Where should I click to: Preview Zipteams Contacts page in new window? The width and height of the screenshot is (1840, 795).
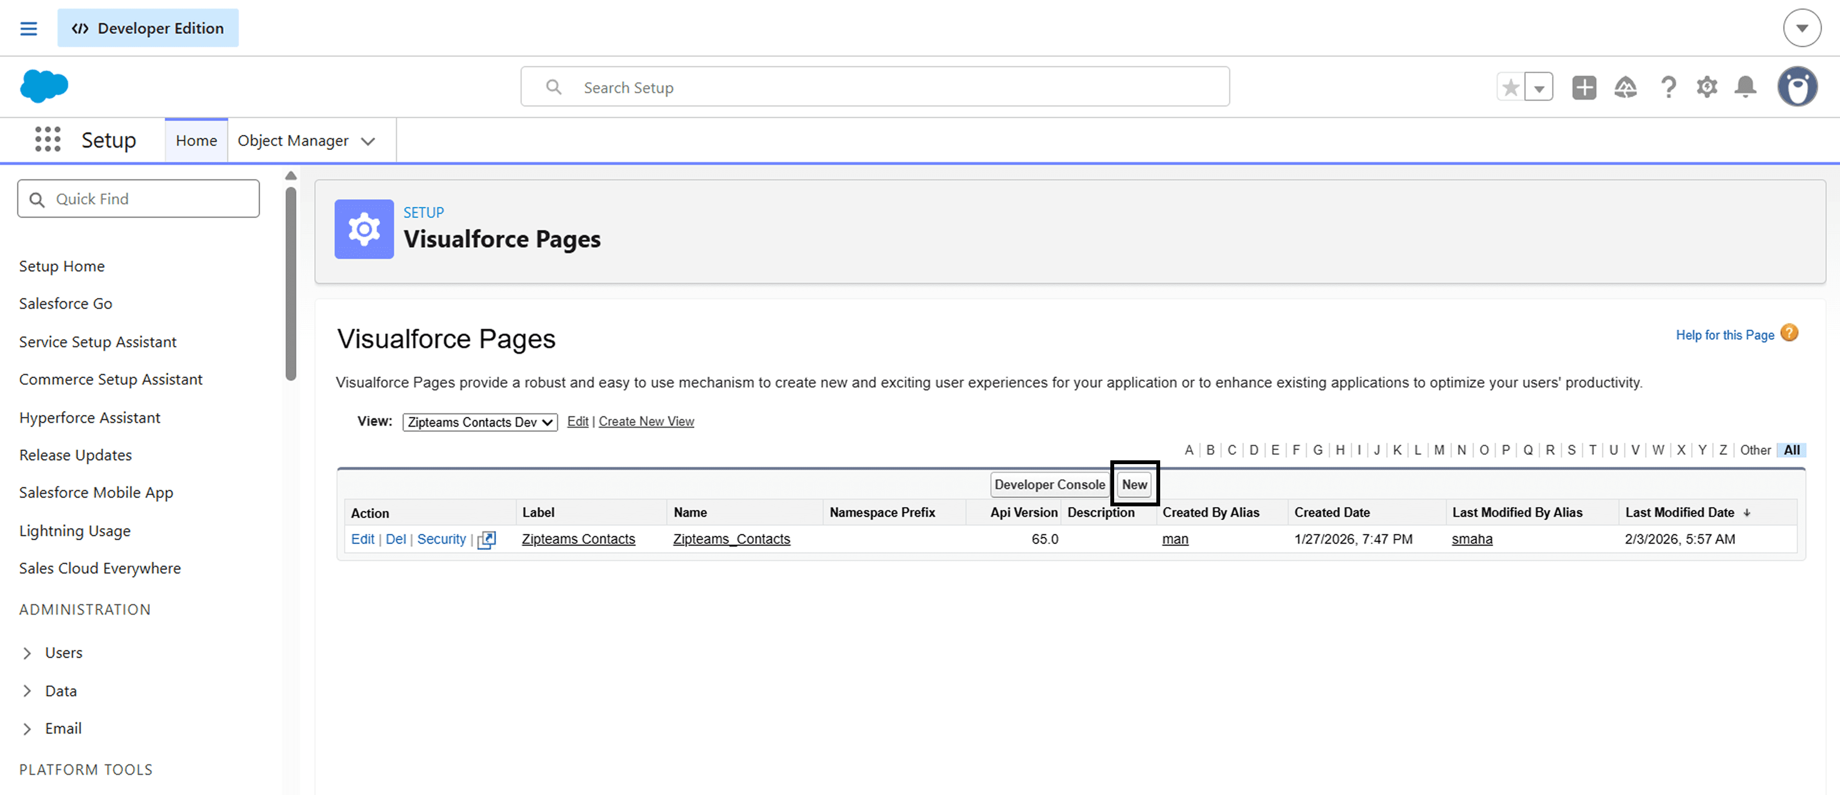point(487,540)
